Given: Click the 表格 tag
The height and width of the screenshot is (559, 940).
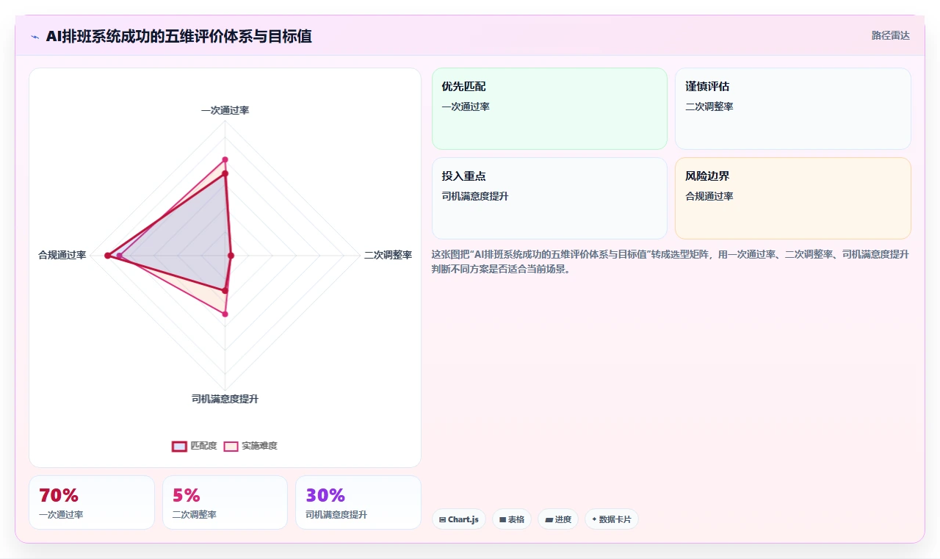Looking at the screenshot, I should tap(512, 519).
